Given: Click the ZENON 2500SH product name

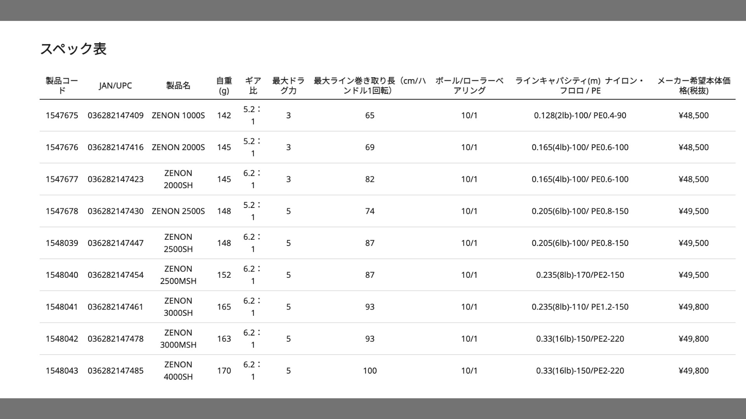Looking at the screenshot, I should pos(178,243).
